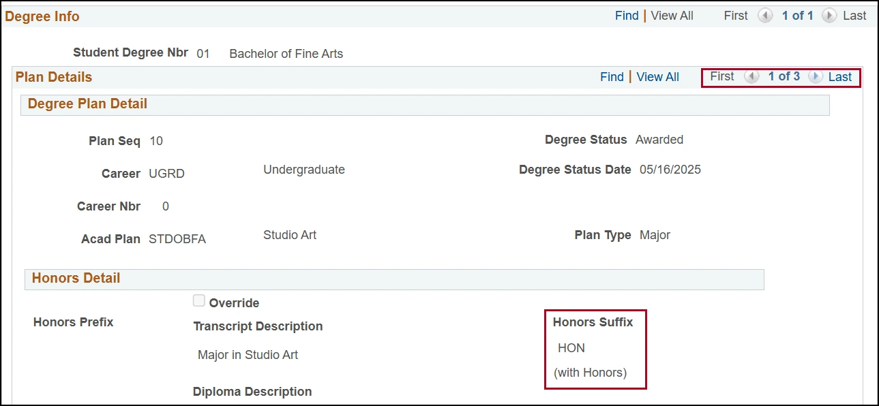Select the '(with Honors)' suffix text
Image resolution: width=879 pixels, height=406 pixels.
click(590, 373)
